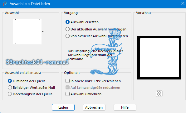
Task: Enable In obere linke Ecke verschieben
Action: click(67, 81)
